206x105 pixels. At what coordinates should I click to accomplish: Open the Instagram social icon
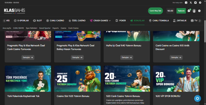pos(196,3)
